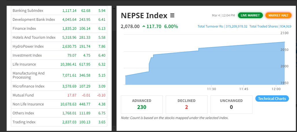Click the Non Life Insurance value 10,678.63
Screen dimensions: 297x132
tap(68, 104)
